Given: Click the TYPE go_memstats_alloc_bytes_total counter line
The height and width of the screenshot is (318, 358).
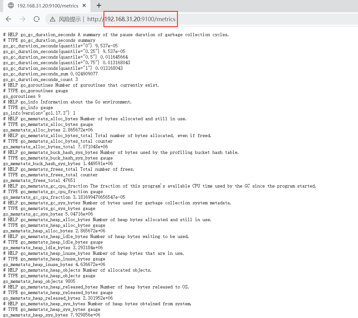Looking at the screenshot, I should (58, 141).
